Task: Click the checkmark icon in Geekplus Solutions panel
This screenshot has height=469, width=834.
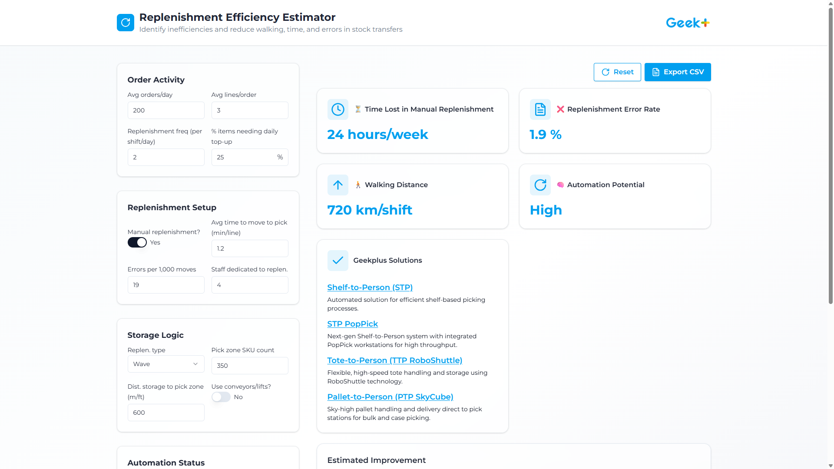Action: click(x=338, y=261)
